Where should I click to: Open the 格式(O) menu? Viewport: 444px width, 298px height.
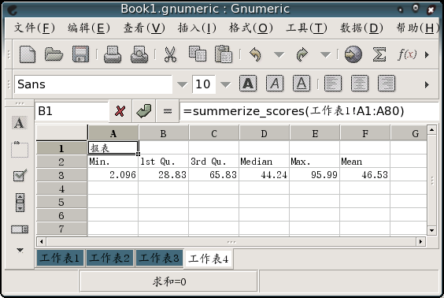click(x=251, y=28)
